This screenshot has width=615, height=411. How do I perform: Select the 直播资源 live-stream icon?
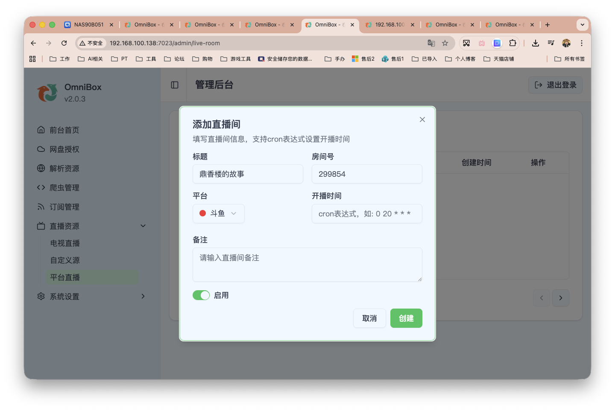pyautogui.click(x=41, y=226)
